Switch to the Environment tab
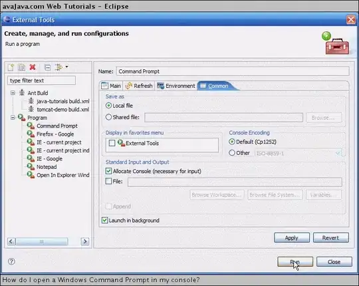 [176, 86]
